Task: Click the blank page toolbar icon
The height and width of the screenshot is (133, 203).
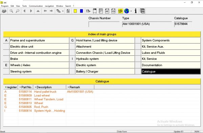Action: pyautogui.click(x=95, y=11)
